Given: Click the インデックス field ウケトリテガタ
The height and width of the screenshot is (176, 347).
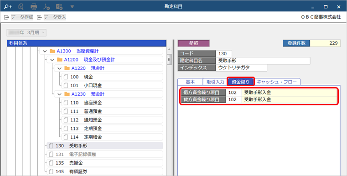Looking at the screenshot, I should pos(241,68).
